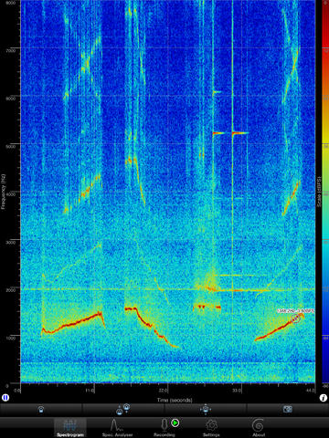
Task: Open the Settings tab
Action: pos(211,427)
